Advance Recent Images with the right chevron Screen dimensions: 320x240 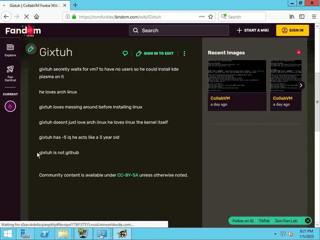[x=301, y=85]
